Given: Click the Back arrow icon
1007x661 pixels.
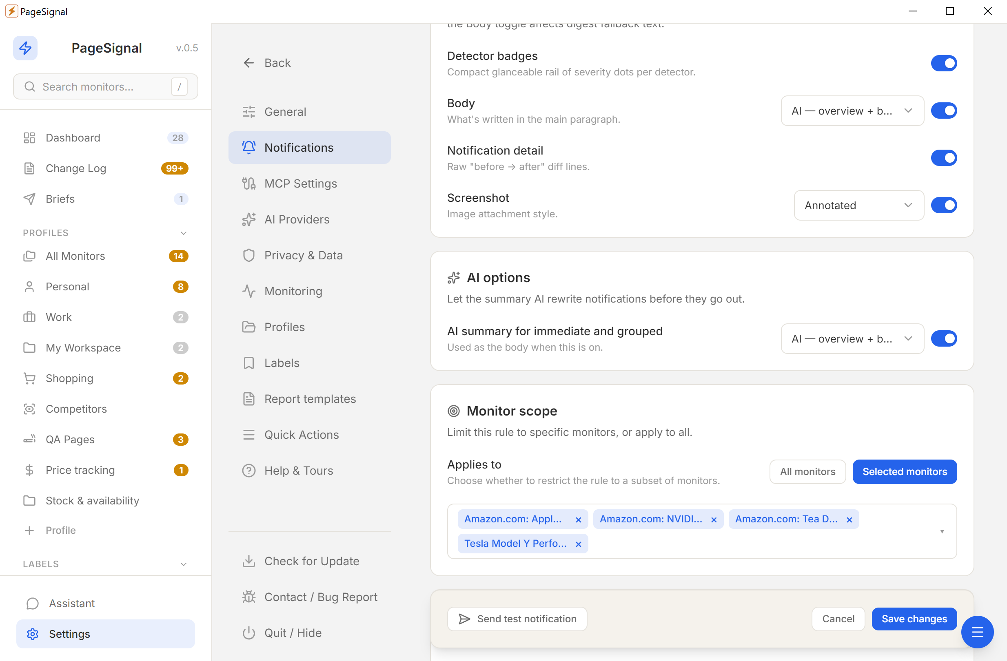Looking at the screenshot, I should (249, 63).
